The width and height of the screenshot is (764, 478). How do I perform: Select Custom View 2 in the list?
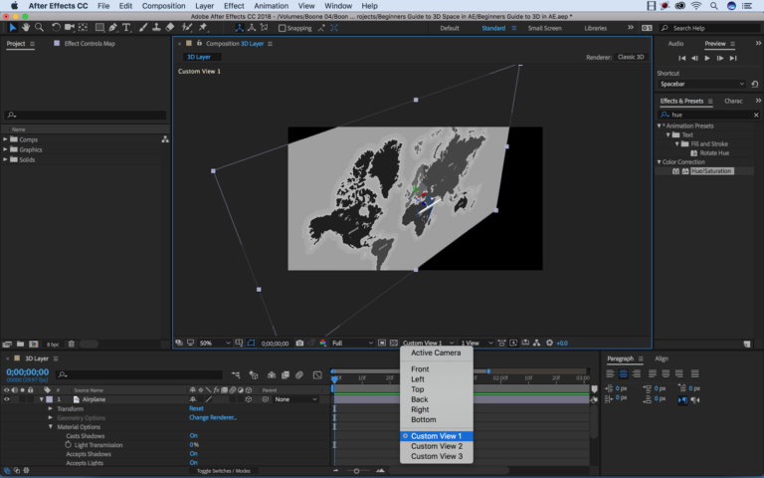coord(436,446)
